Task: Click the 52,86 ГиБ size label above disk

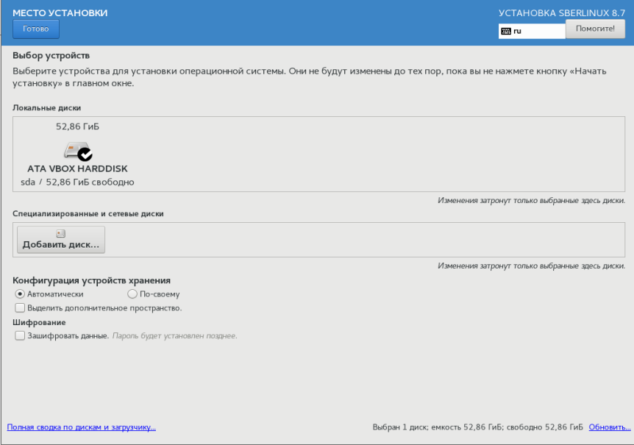Action: pos(77,127)
